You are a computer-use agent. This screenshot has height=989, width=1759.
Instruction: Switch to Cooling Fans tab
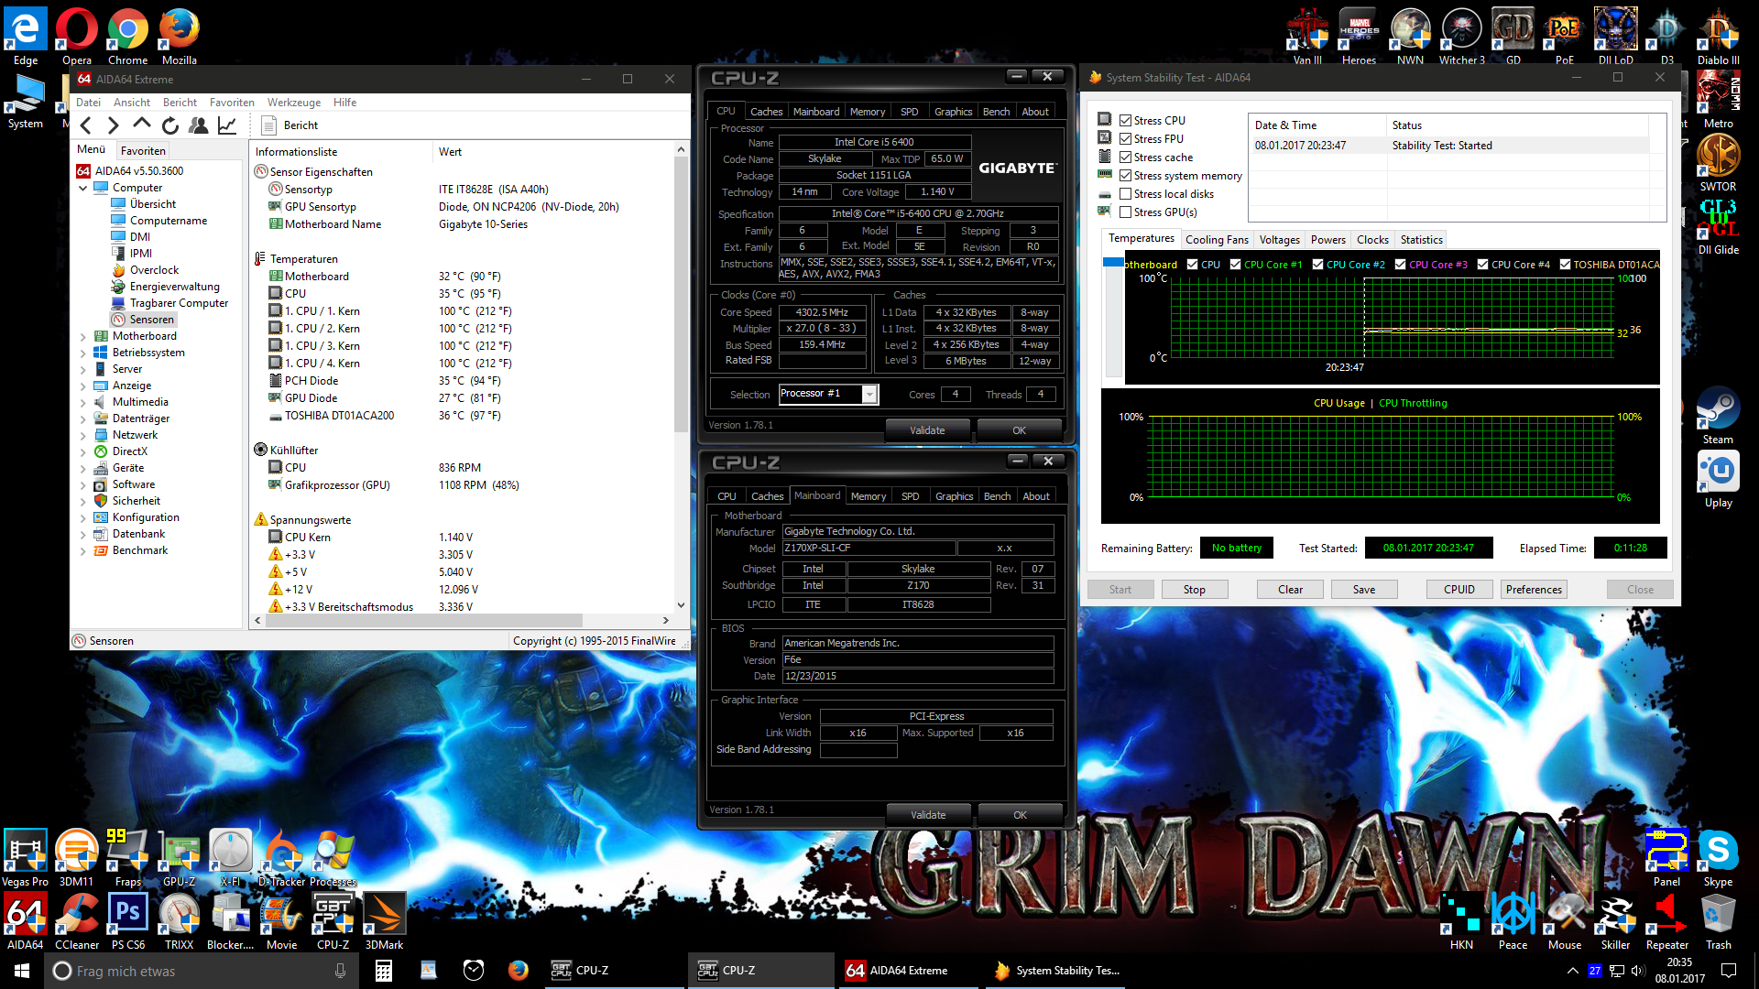pos(1216,240)
